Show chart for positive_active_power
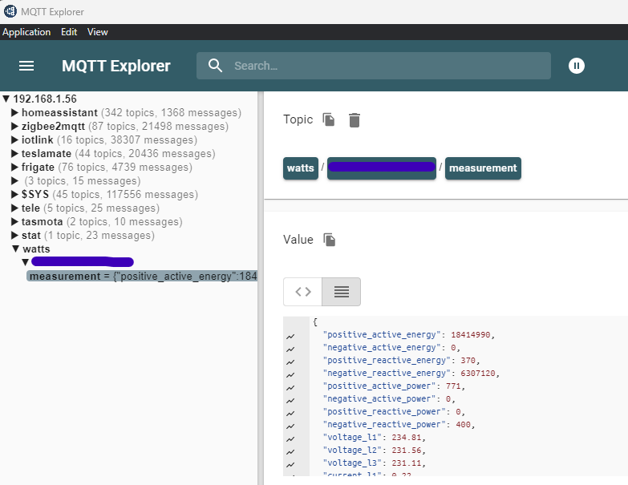Screen dimensions: 628x485 pos(290,387)
